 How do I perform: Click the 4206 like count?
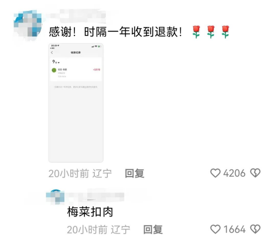coord(234,173)
